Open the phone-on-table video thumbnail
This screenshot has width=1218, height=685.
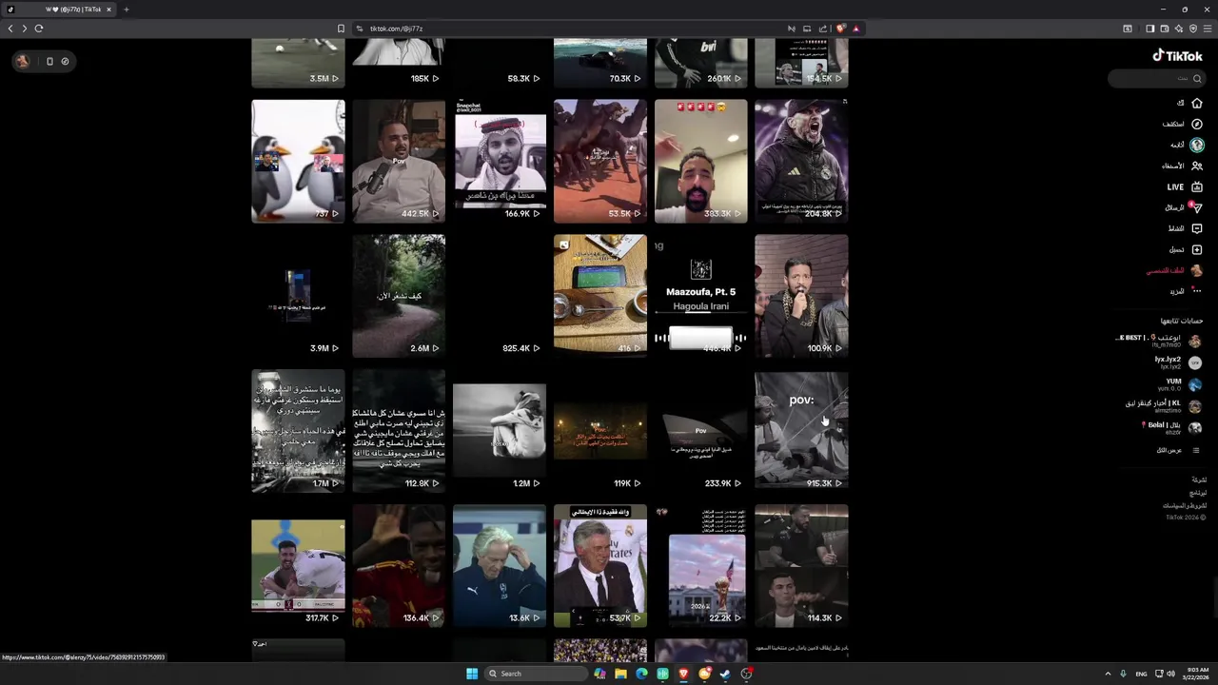(x=600, y=296)
